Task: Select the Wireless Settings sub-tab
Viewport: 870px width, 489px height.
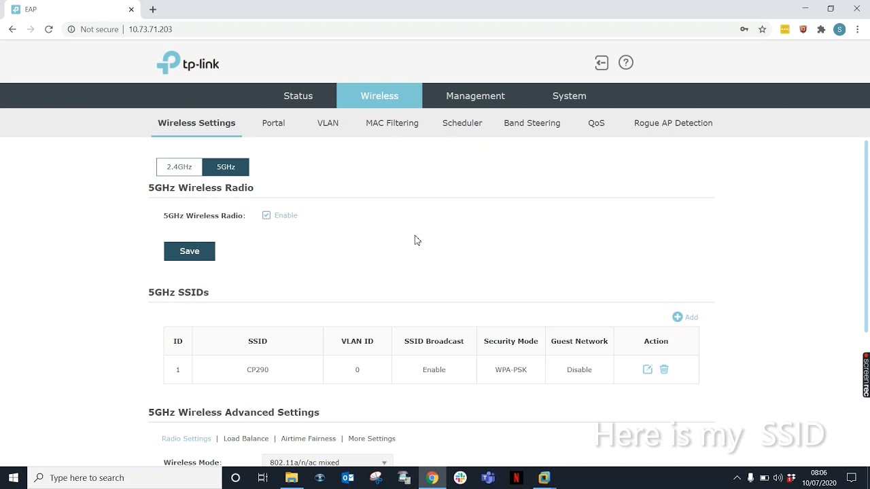Action: (196, 123)
